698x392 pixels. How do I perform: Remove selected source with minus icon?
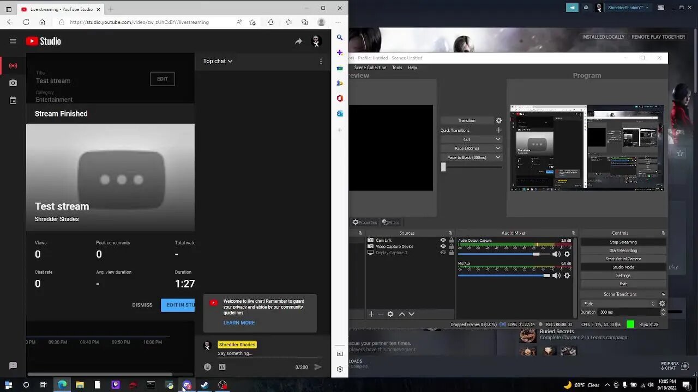tap(381, 314)
